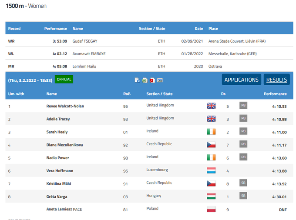Open athlete Adelle Tracey's profile
The image size is (296, 220).
coord(58,119)
